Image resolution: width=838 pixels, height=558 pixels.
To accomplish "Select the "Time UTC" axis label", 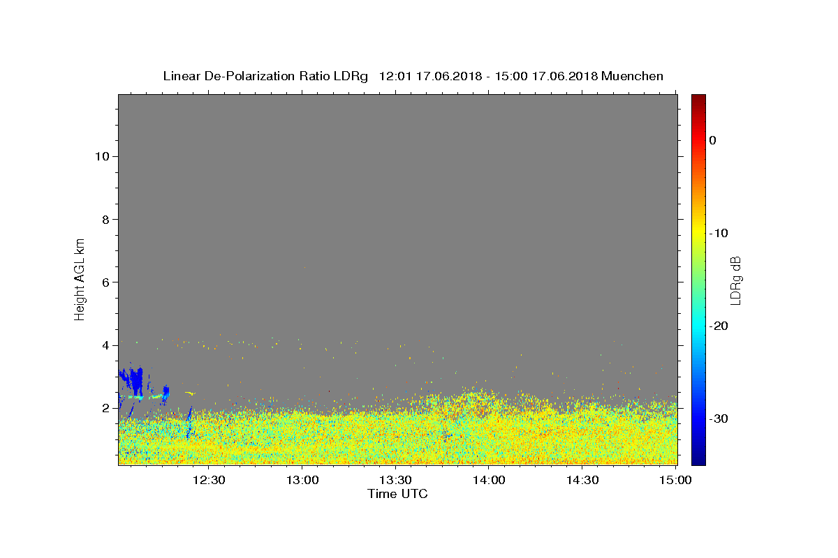I will [397, 494].
